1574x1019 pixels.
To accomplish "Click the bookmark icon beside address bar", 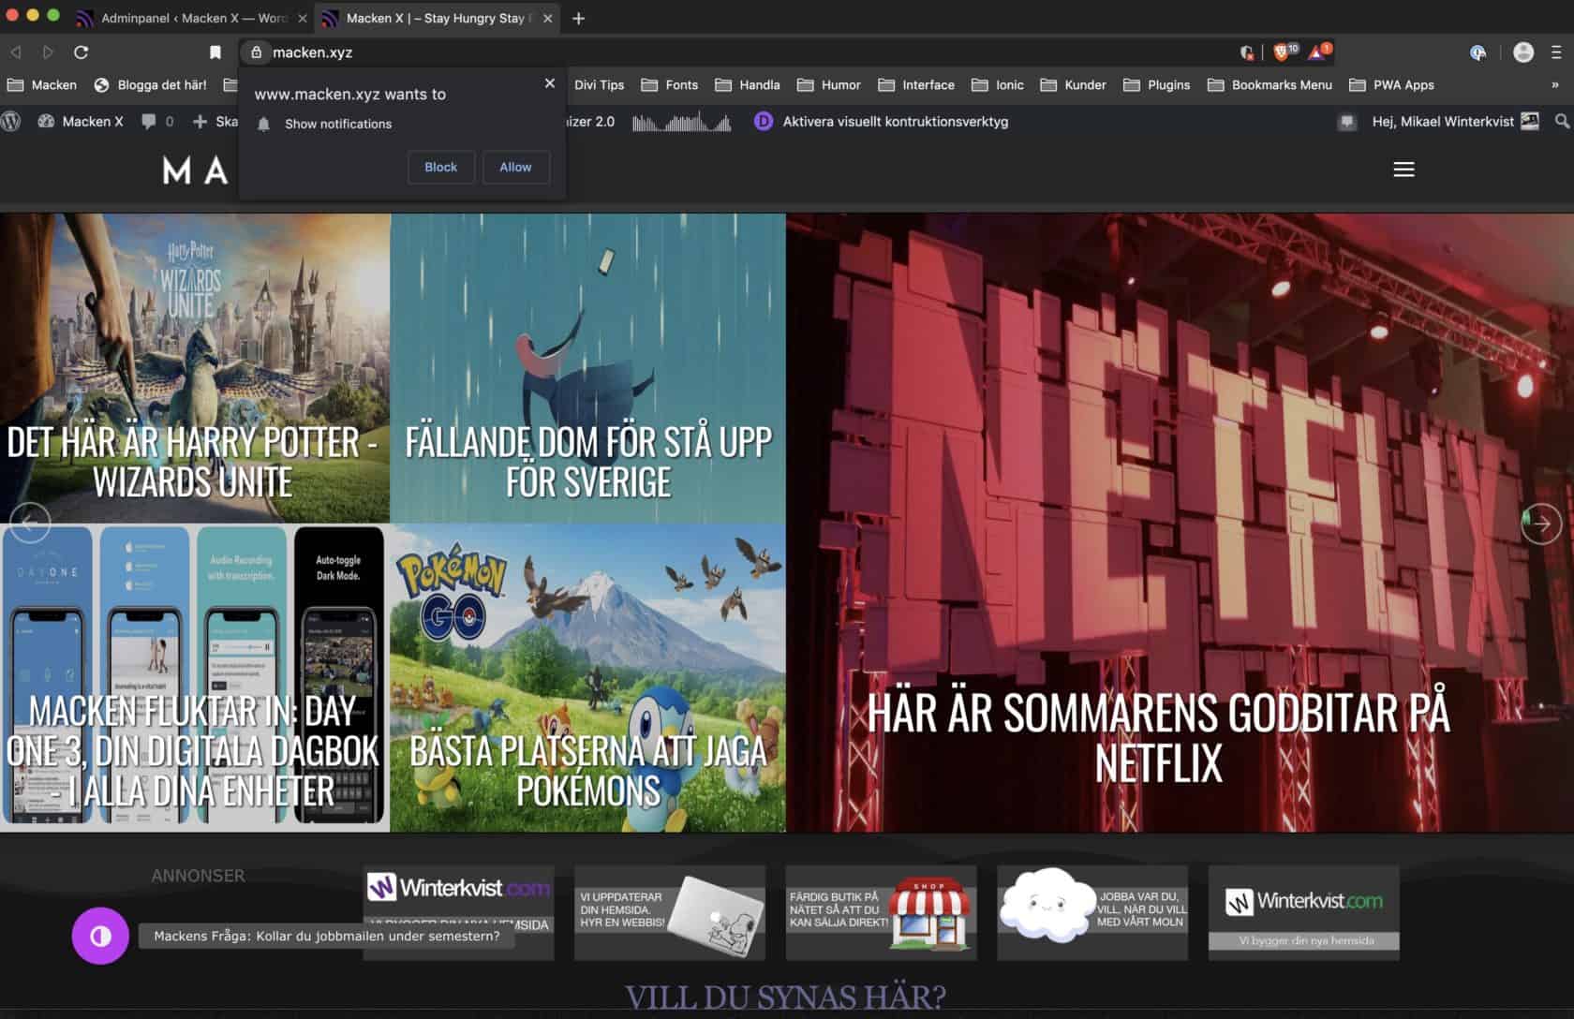I will (x=215, y=52).
